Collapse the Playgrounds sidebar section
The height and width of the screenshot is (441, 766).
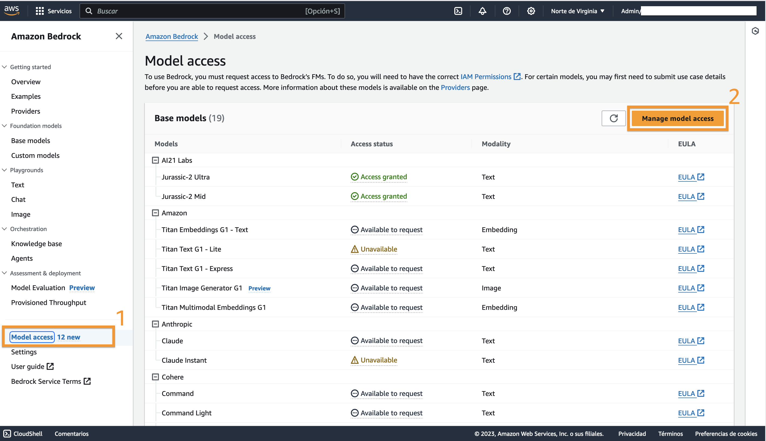click(x=5, y=170)
